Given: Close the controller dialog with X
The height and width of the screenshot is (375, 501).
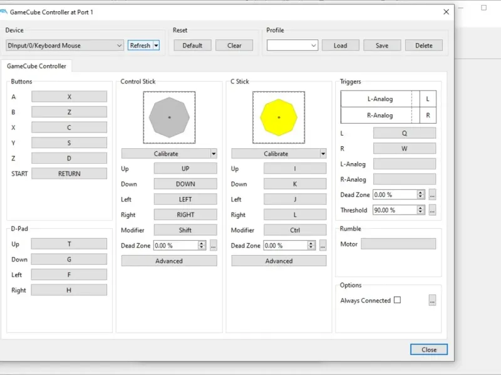Looking at the screenshot, I should click(x=446, y=12).
